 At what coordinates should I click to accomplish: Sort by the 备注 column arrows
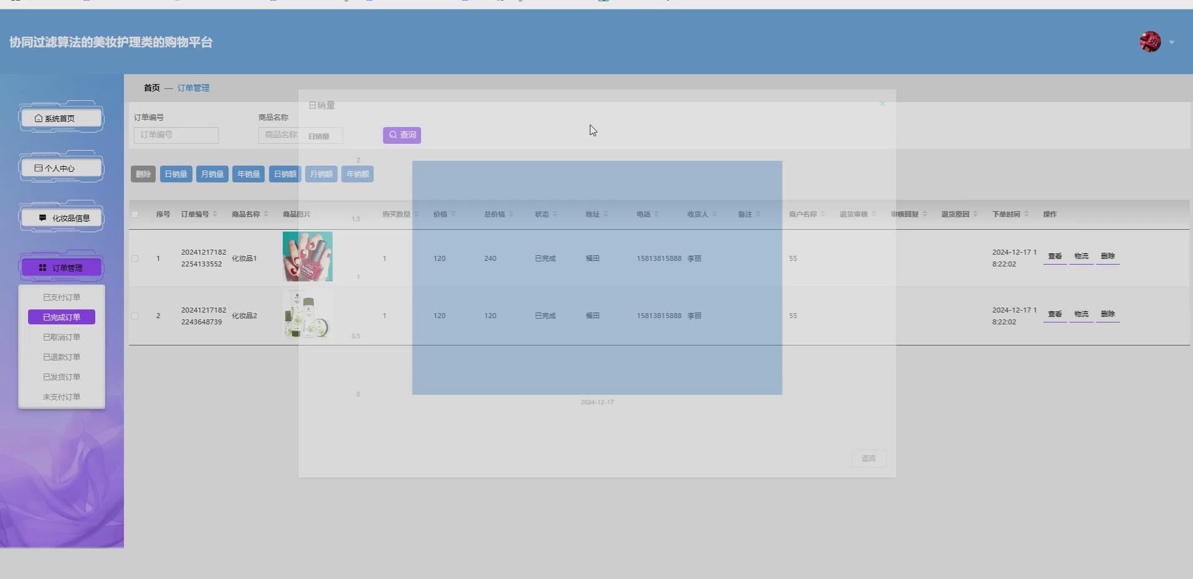click(x=758, y=214)
